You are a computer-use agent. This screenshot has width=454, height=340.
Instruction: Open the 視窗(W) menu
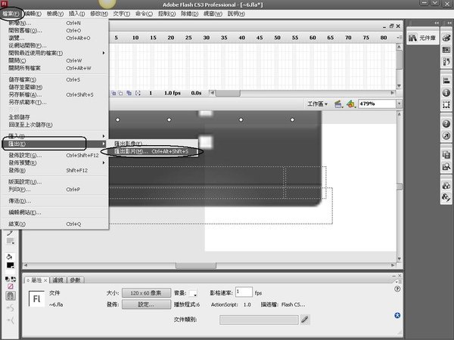(x=213, y=14)
